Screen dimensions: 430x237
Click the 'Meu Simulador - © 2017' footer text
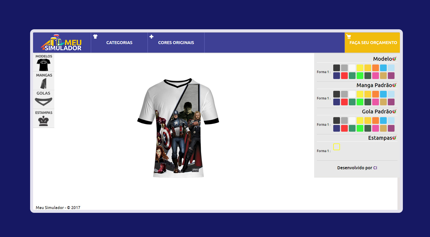point(58,207)
